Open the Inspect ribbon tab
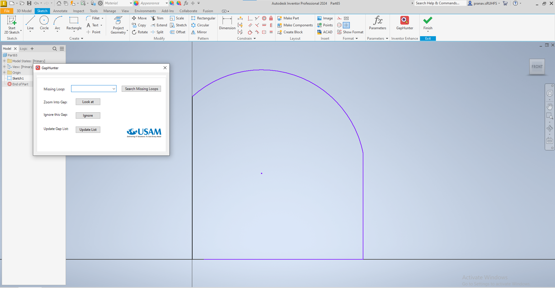 click(x=78, y=11)
